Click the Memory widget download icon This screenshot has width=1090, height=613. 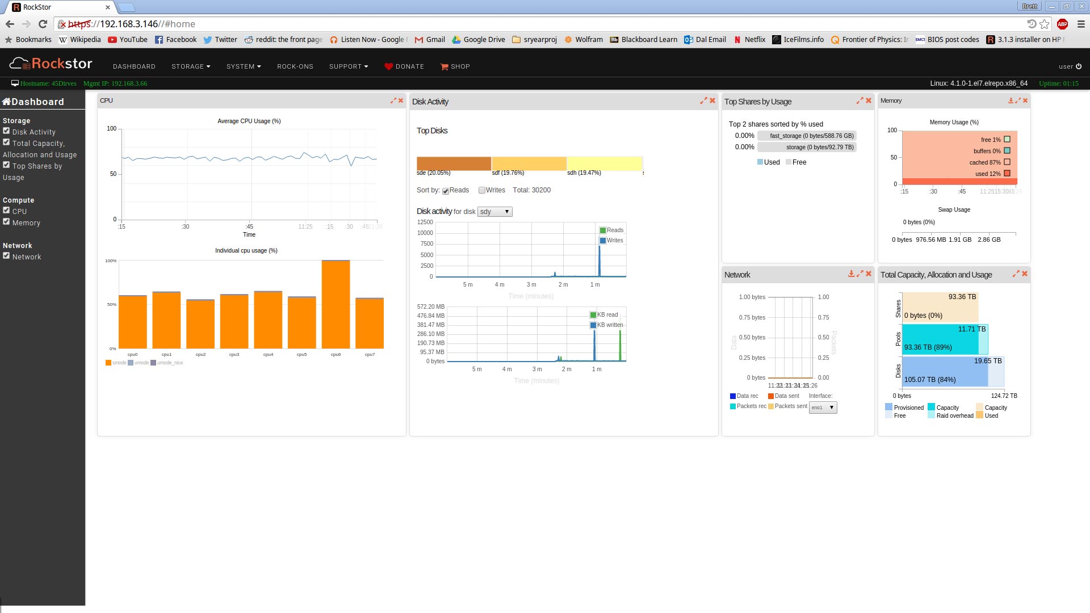click(x=1011, y=100)
